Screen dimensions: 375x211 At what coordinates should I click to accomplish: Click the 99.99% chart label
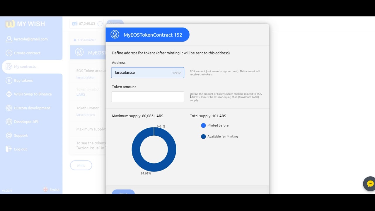point(146,173)
